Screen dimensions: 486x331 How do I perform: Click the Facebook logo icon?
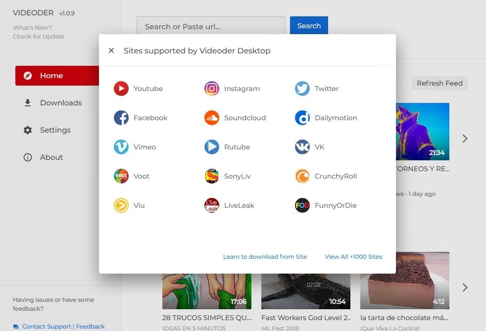click(x=121, y=118)
